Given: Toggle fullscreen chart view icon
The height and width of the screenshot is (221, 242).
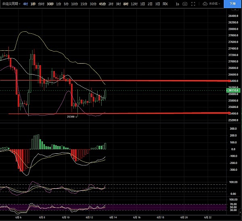Looking at the screenshot, I should click(x=194, y=4).
